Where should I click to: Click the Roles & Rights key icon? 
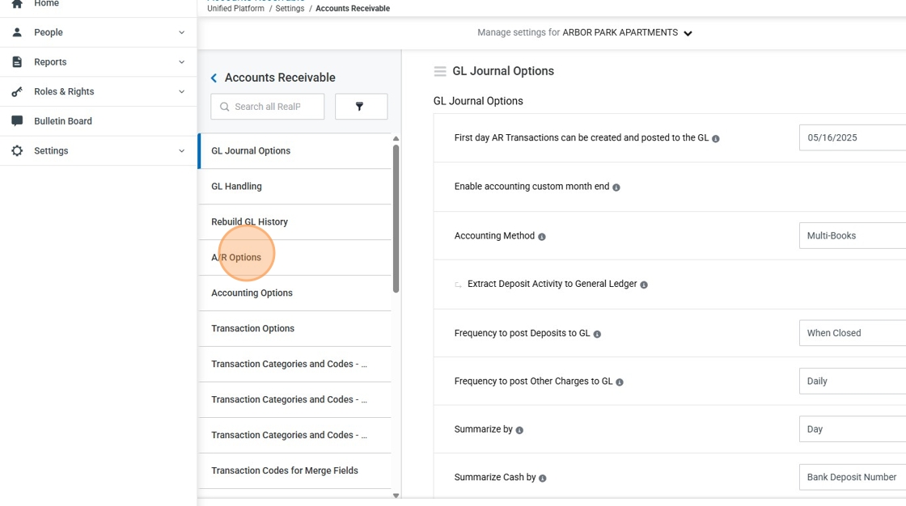click(17, 91)
